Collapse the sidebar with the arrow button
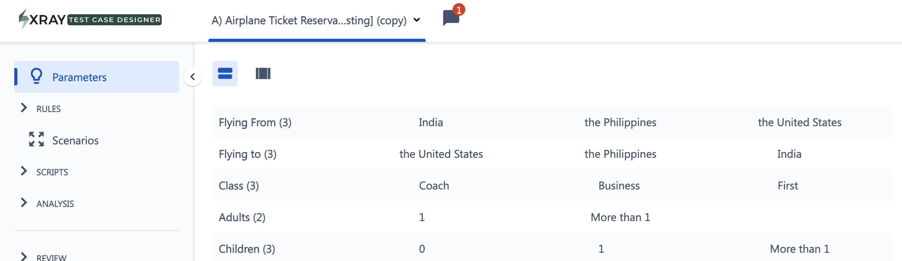The image size is (902, 261). (x=193, y=77)
